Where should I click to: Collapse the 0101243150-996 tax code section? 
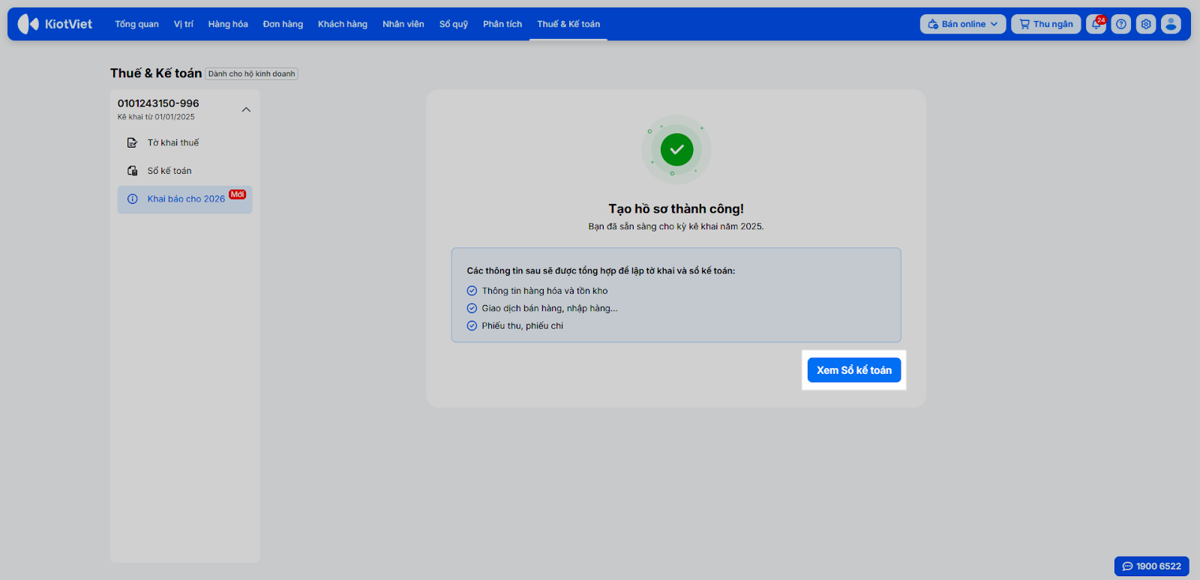tap(246, 109)
